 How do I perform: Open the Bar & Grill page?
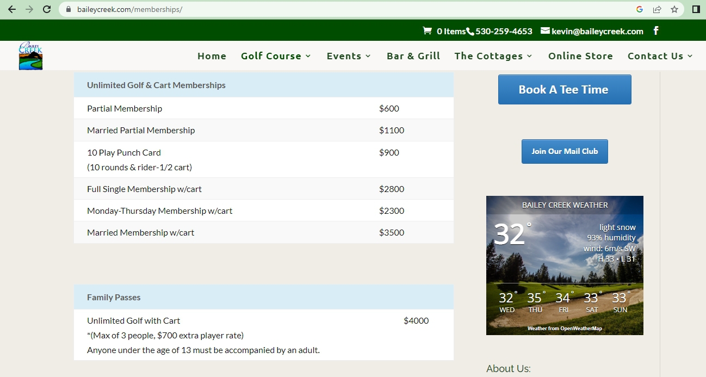[x=413, y=56]
